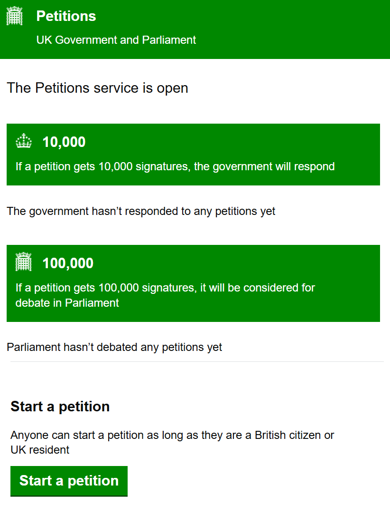
Task: Click 'Parliament hasn't debated any petitions yet'
Action: coord(114,347)
